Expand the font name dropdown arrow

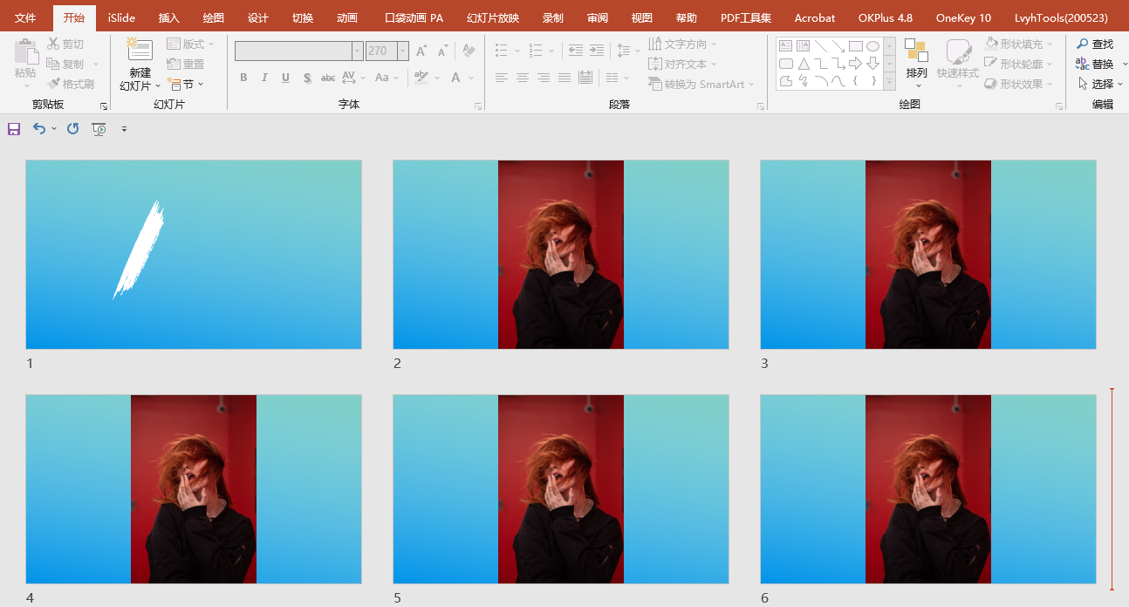point(358,51)
